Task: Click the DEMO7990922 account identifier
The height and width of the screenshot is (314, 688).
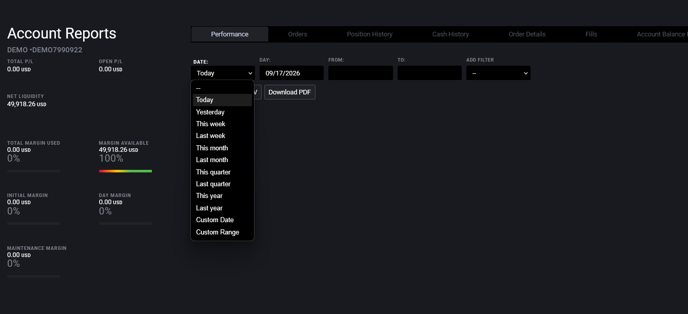Action: [56, 50]
